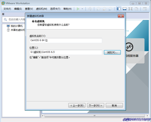Click the Unity mode toolbar icon

[x=137, y=9]
